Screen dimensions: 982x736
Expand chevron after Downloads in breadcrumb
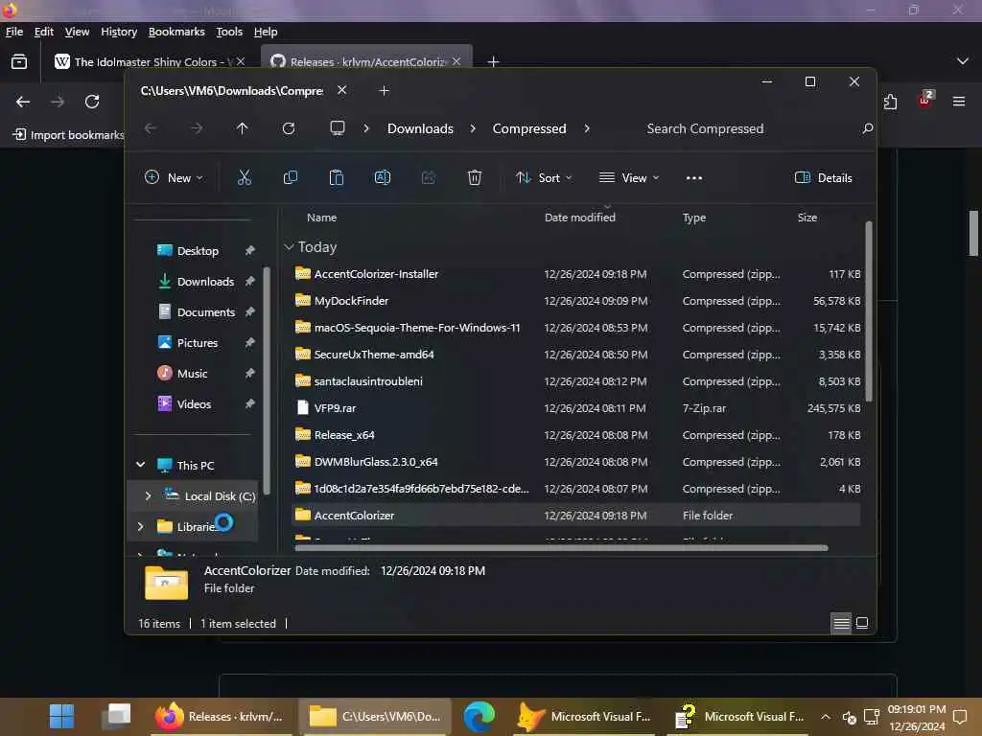[473, 128]
